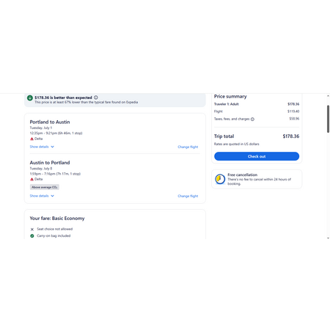Viewport: 330px width, 330px height.
Task: Click the Delta logo under Austin to Portland
Action: 32,179
